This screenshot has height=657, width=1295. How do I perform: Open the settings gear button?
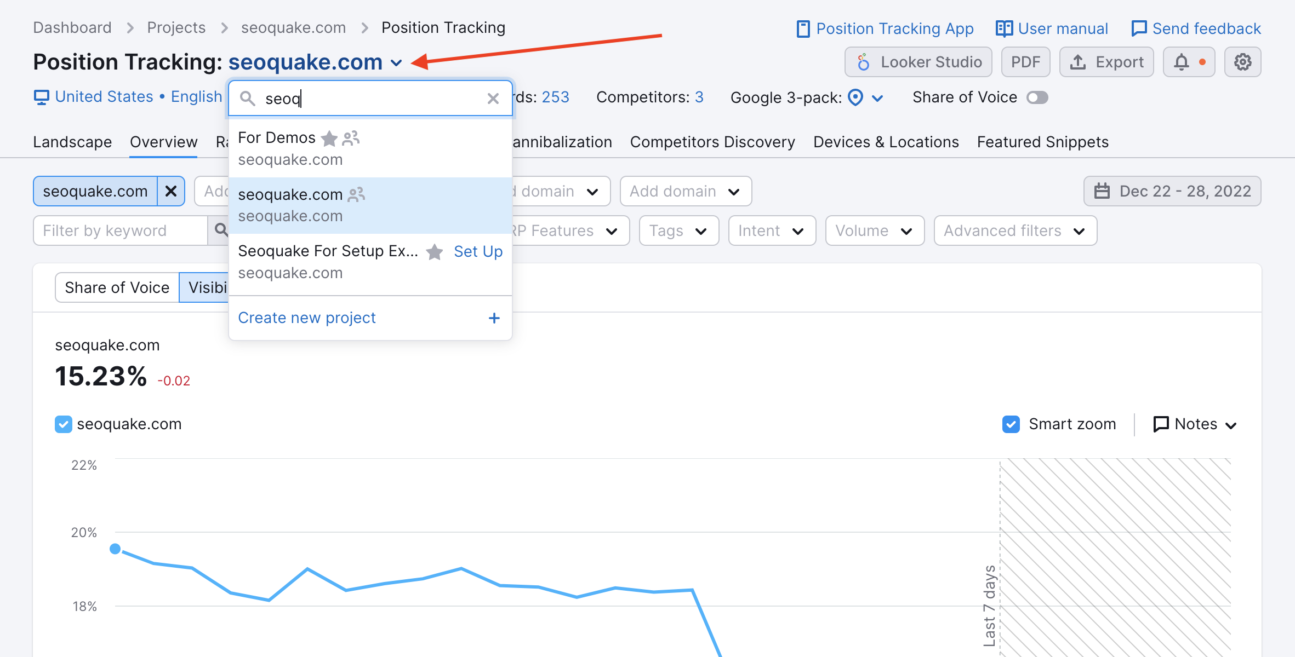coord(1242,62)
